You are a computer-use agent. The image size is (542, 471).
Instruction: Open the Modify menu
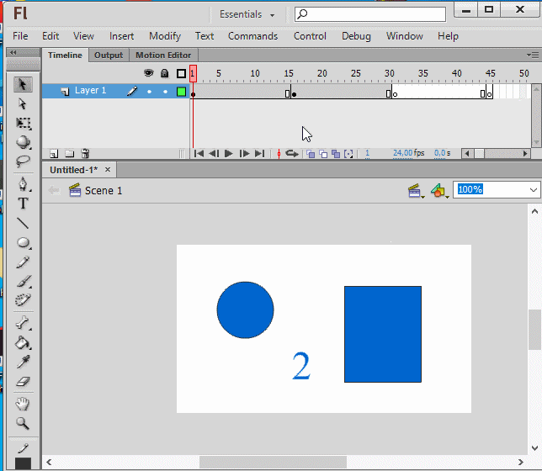coord(165,36)
